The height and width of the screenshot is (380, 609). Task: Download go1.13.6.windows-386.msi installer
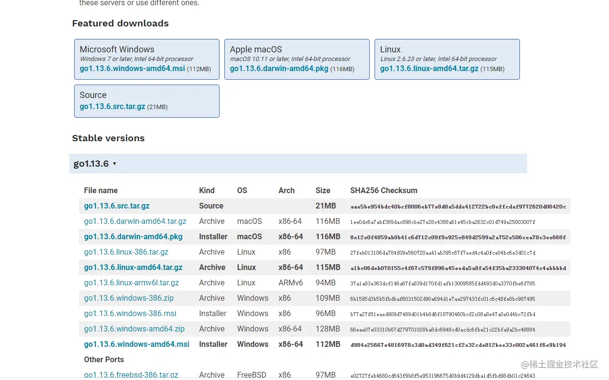[x=130, y=313]
